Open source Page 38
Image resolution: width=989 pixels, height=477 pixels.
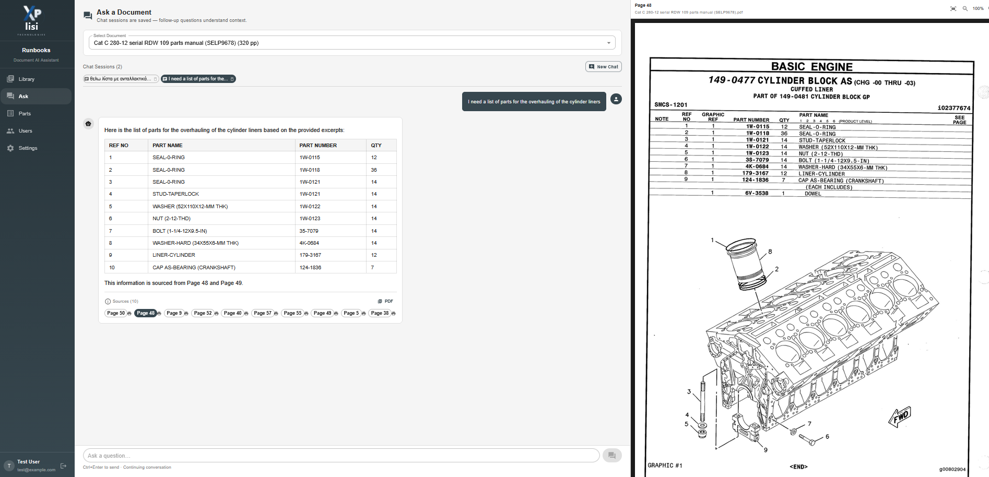pyautogui.click(x=380, y=313)
